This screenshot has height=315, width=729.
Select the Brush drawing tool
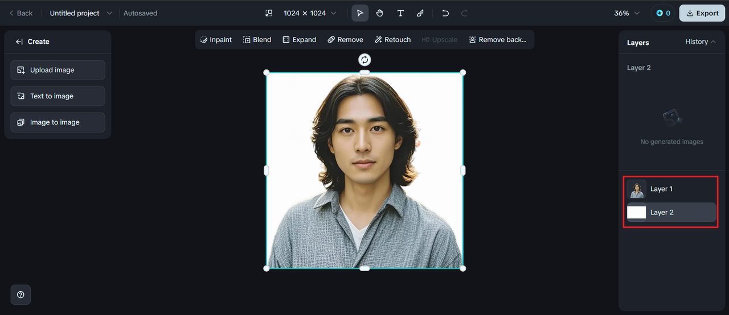pos(420,13)
